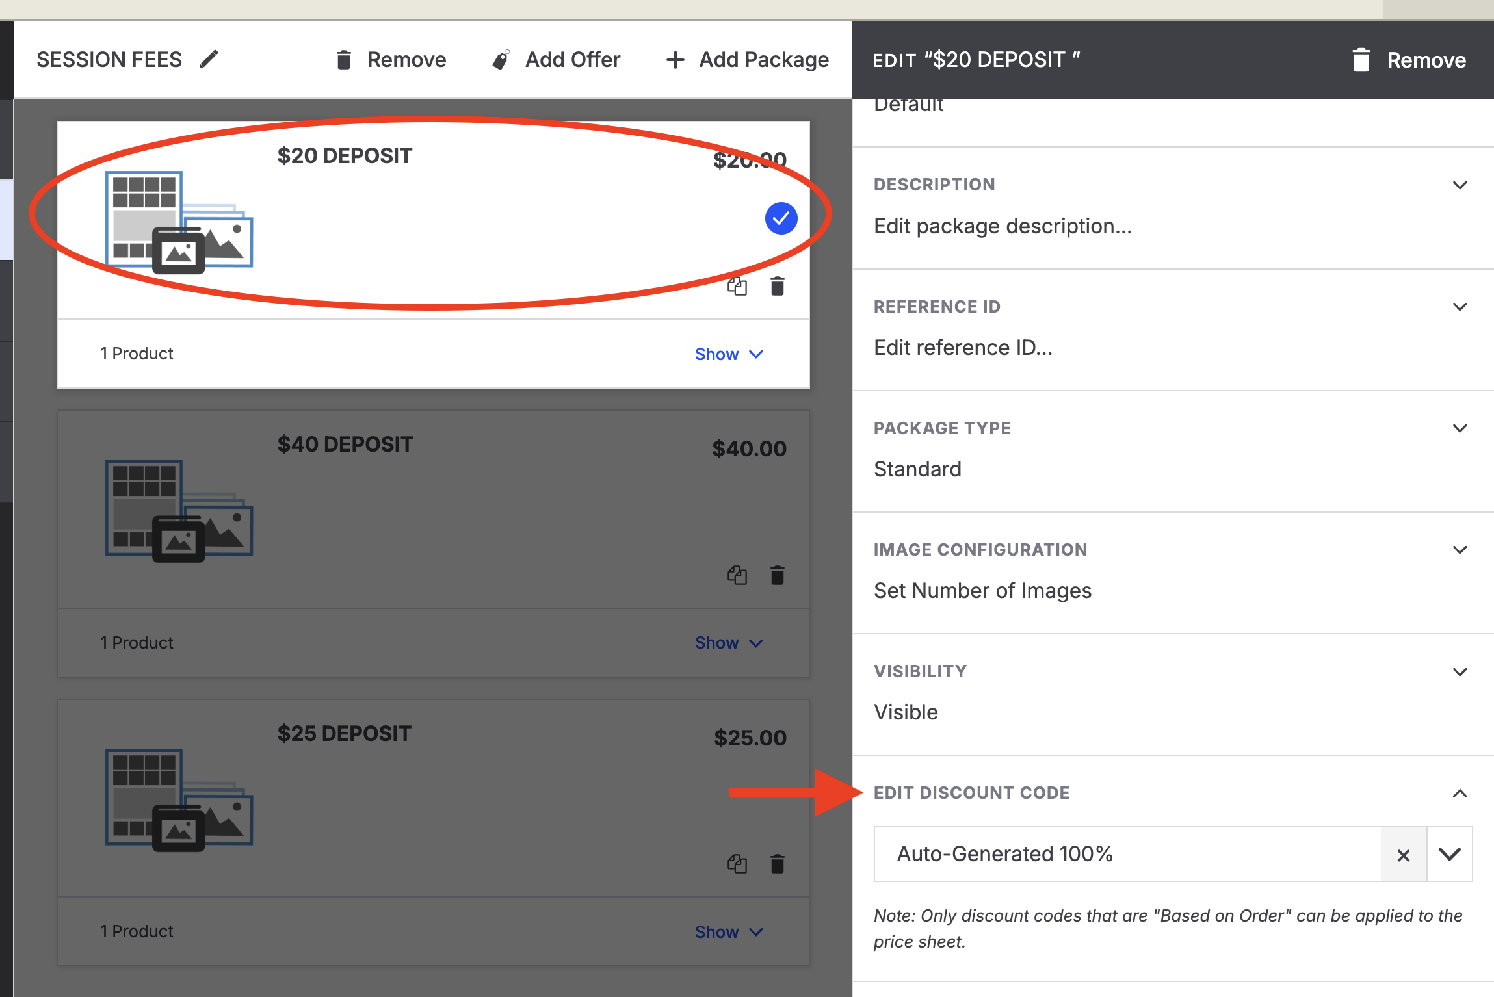Duplicate the $40 Deposit package
1494x997 pixels.
pyautogui.click(x=737, y=575)
